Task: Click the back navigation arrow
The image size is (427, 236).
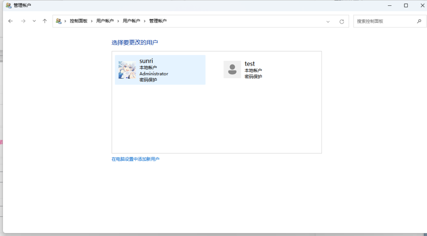Action: point(11,21)
